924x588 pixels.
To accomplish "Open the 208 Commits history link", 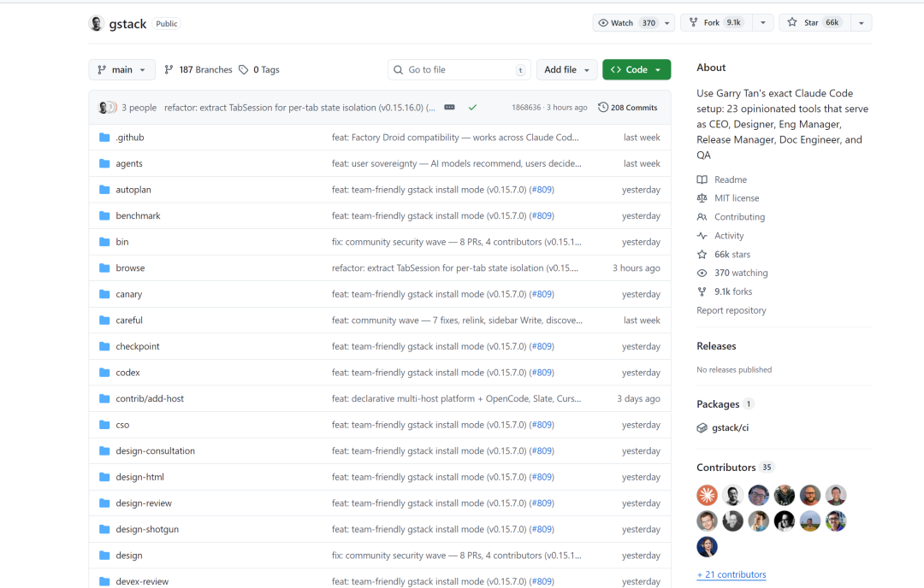I will click(x=628, y=108).
